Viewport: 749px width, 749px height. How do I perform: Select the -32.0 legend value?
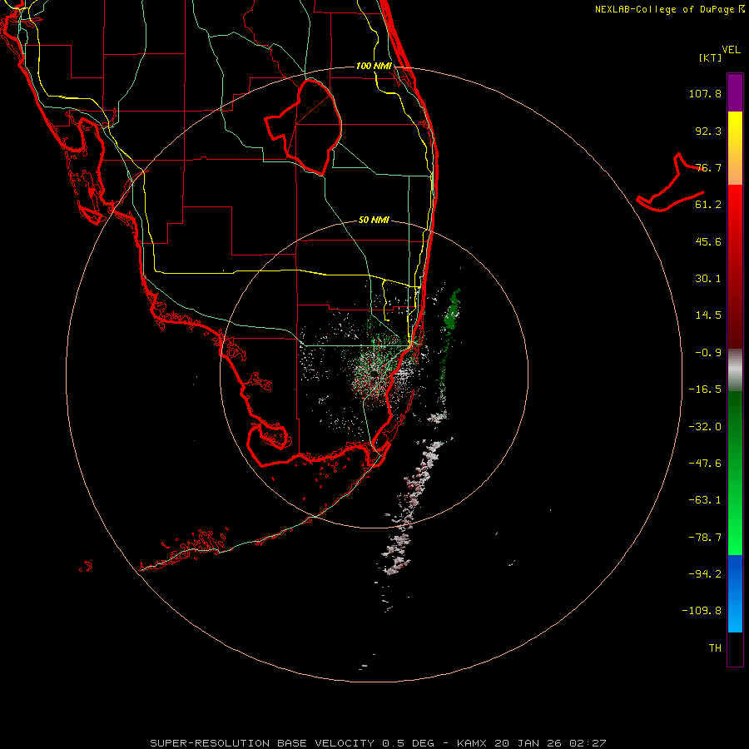(705, 427)
